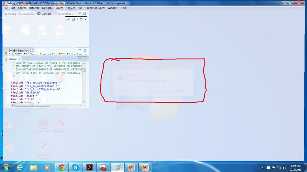This screenshot has height=172, width=307.
Task: Open Windows Explorer from the taskbar
Action: [34, 167]
